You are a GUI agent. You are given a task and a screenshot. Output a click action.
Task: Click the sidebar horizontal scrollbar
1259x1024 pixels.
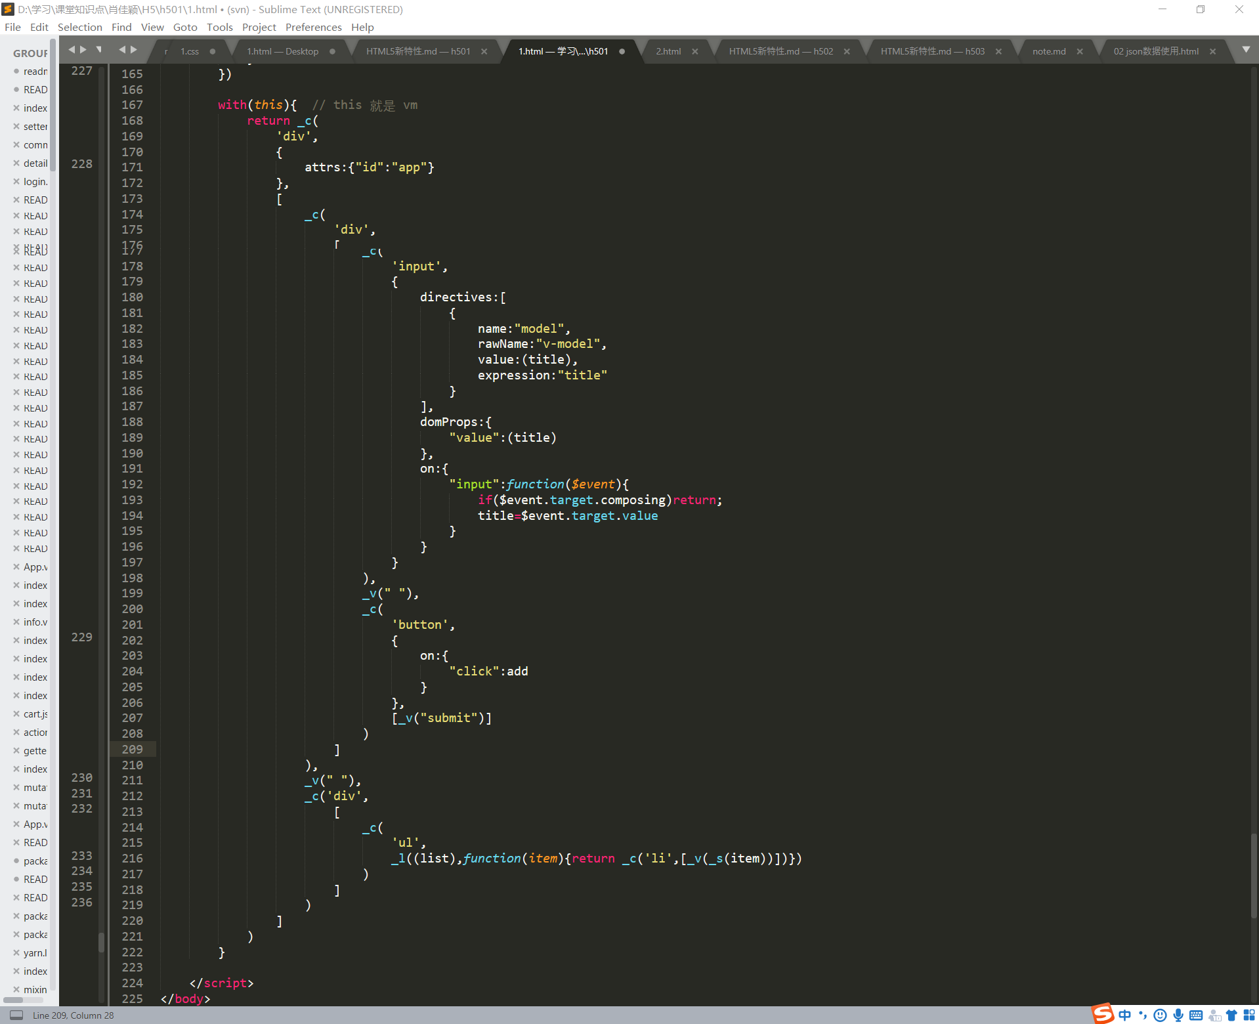coord(13,1000)
